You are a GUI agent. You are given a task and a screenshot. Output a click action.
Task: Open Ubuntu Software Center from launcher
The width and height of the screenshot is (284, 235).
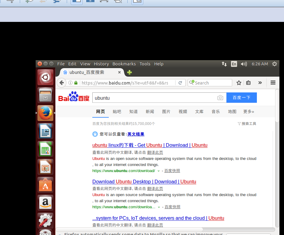click(x=45, y=185)
